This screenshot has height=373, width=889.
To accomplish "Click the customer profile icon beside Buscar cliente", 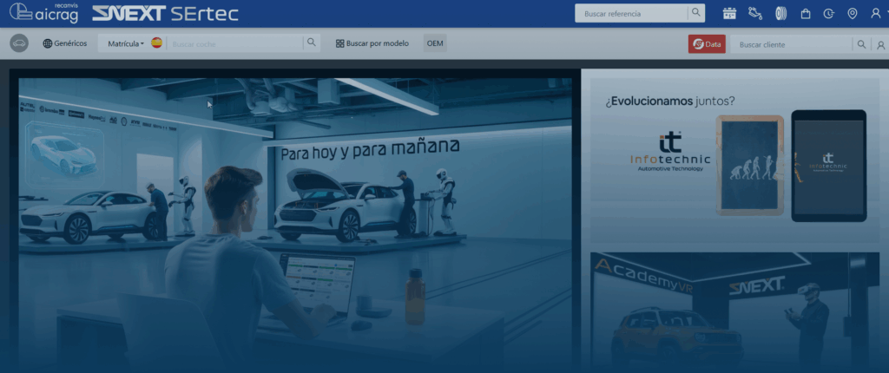I will pos(880,44).
